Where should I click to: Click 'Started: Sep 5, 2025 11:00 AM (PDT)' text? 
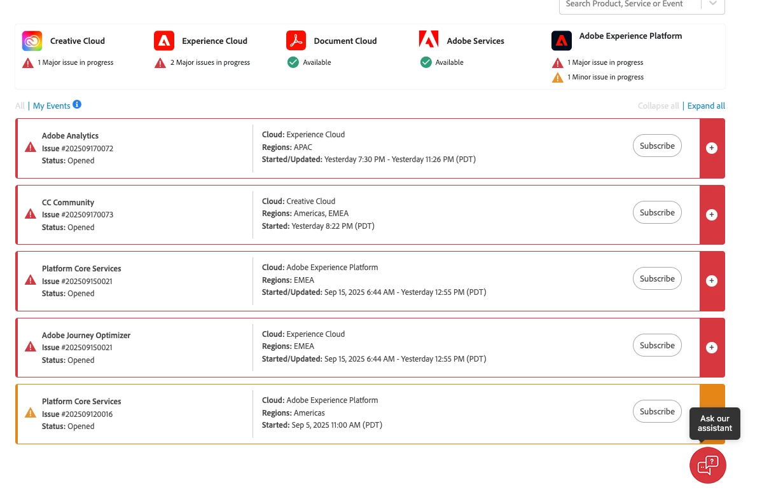(322, 425)
